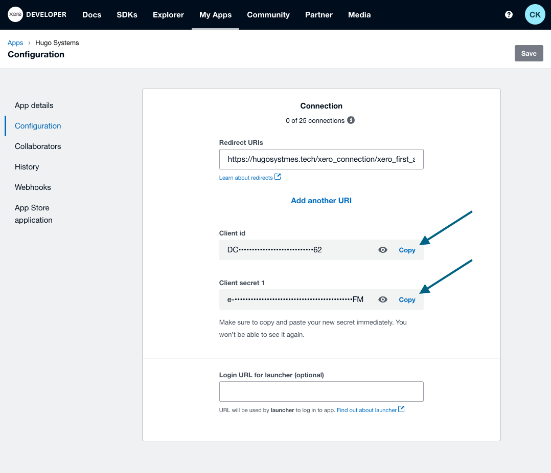Reveal the Client id with eye icon
The height and width of the screenshot is (473, 551).
(382, 250)
